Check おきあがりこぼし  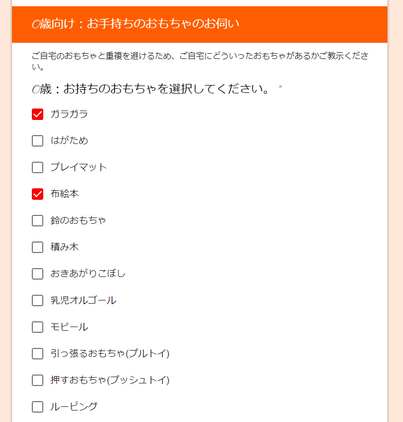[38, 274]
